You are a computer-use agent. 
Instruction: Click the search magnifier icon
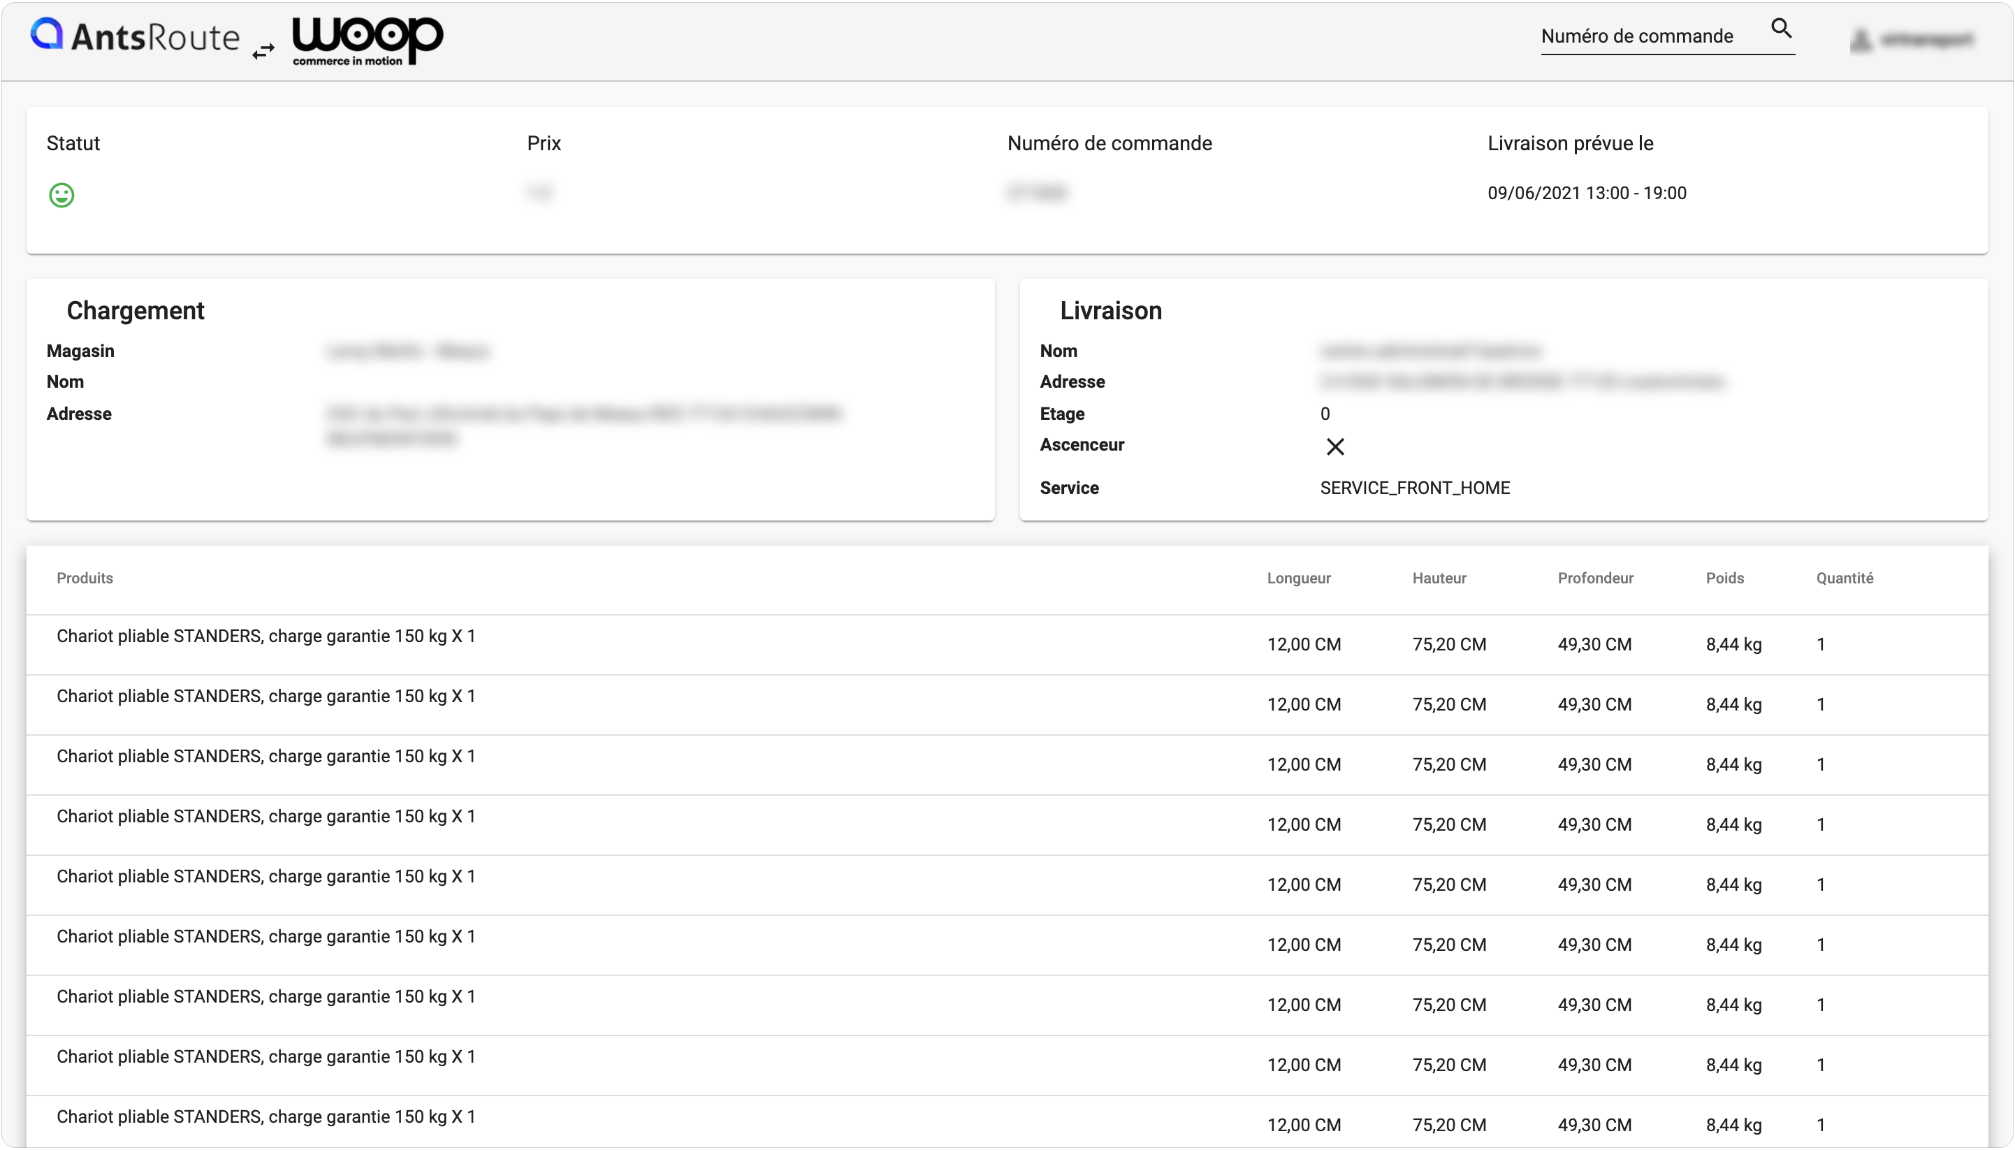click(x=1781, y=29)
